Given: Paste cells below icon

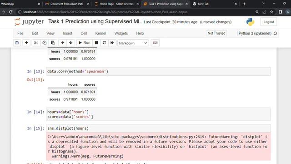Looking at the screenshot, I should pyautogui.click(x=53, y=43).
